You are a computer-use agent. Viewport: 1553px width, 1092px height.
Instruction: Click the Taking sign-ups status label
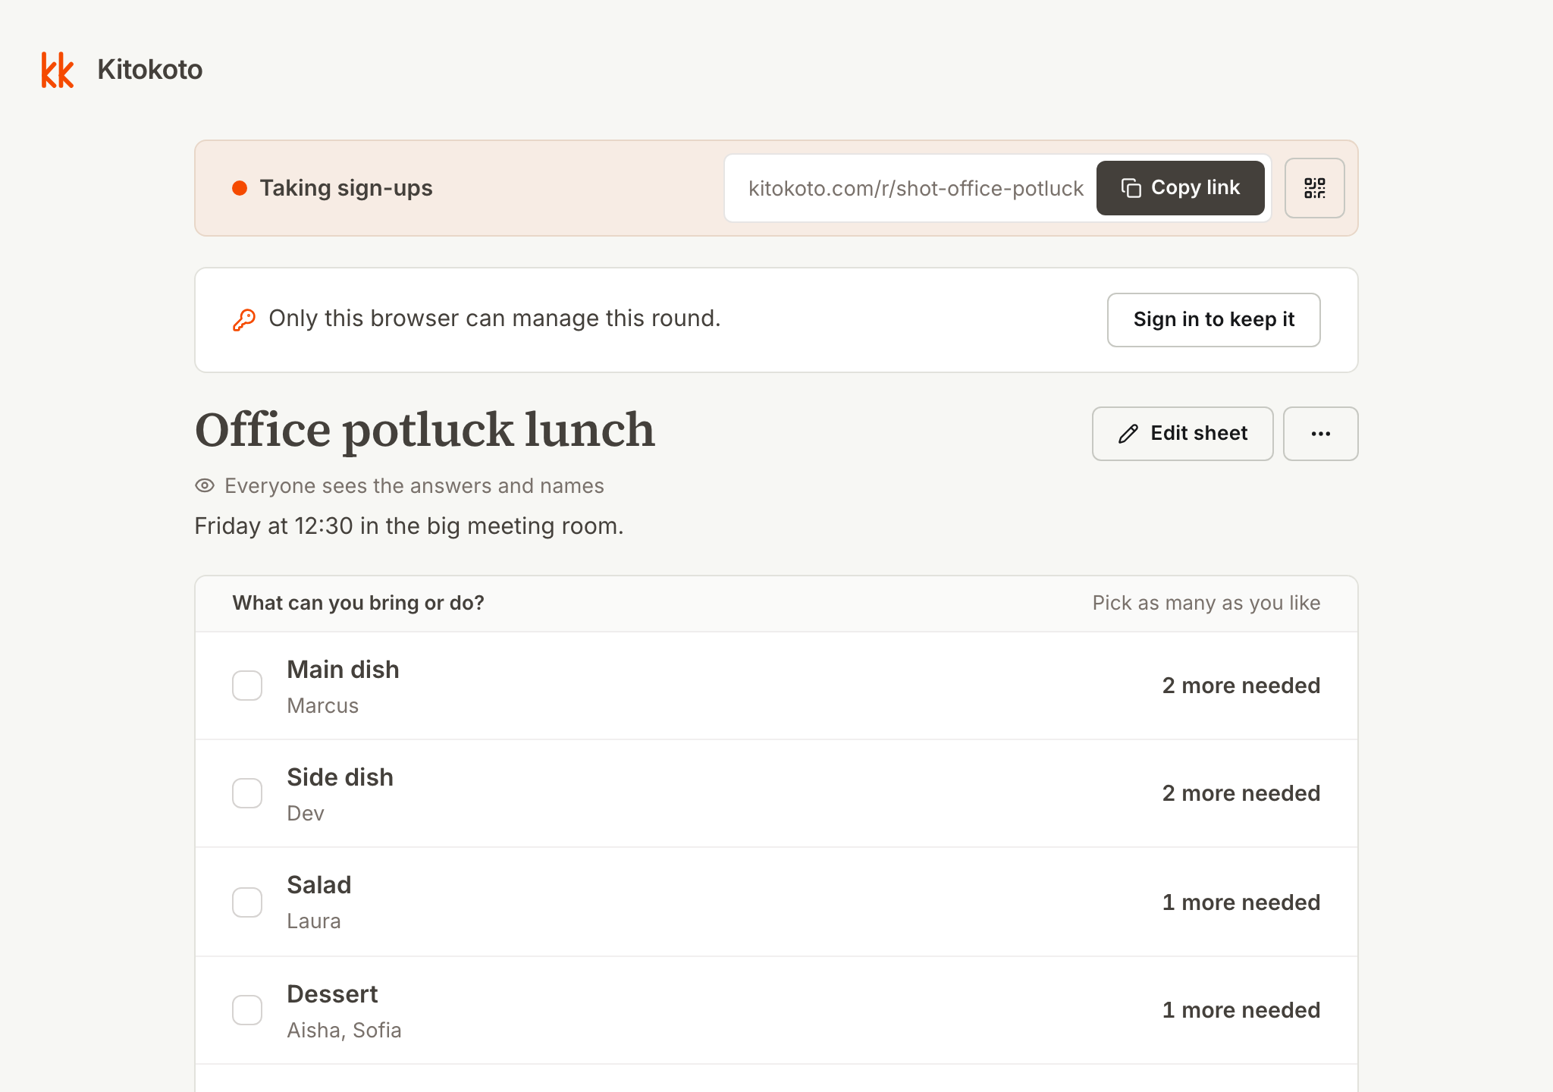pyautogui.click(x=346, y=188)
